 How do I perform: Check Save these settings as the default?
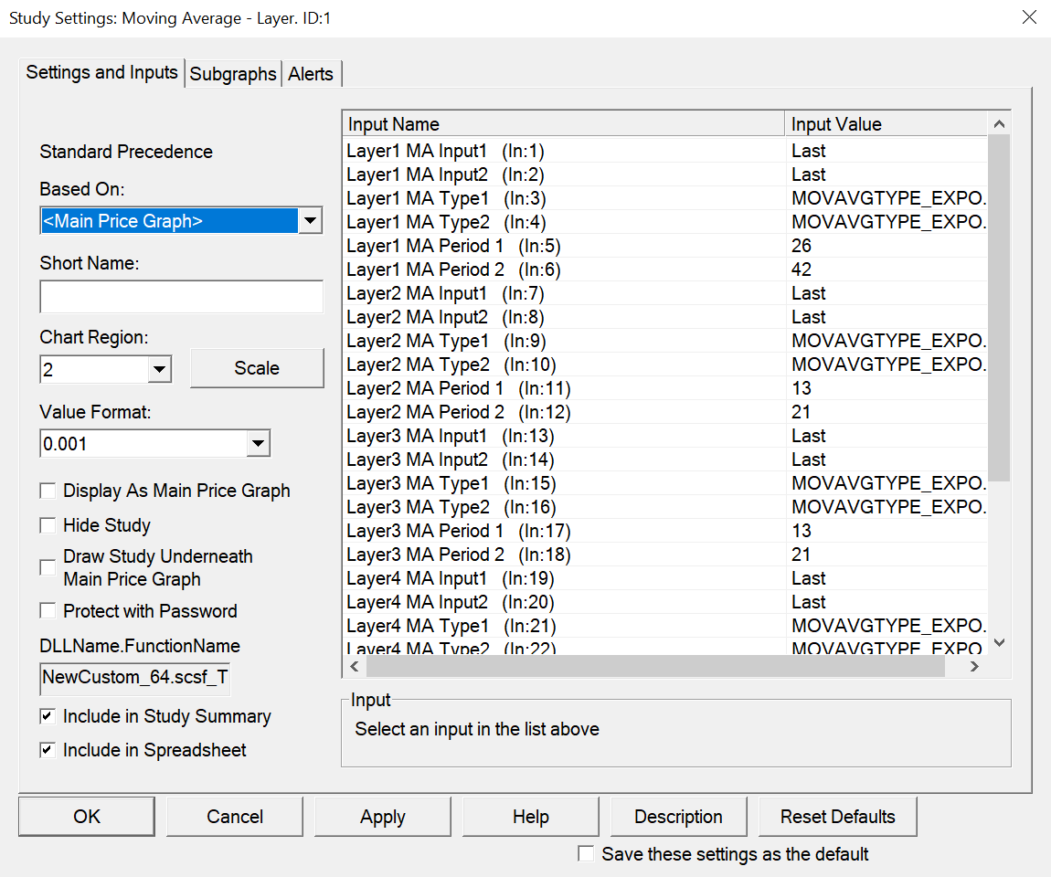tap(587, 854)
